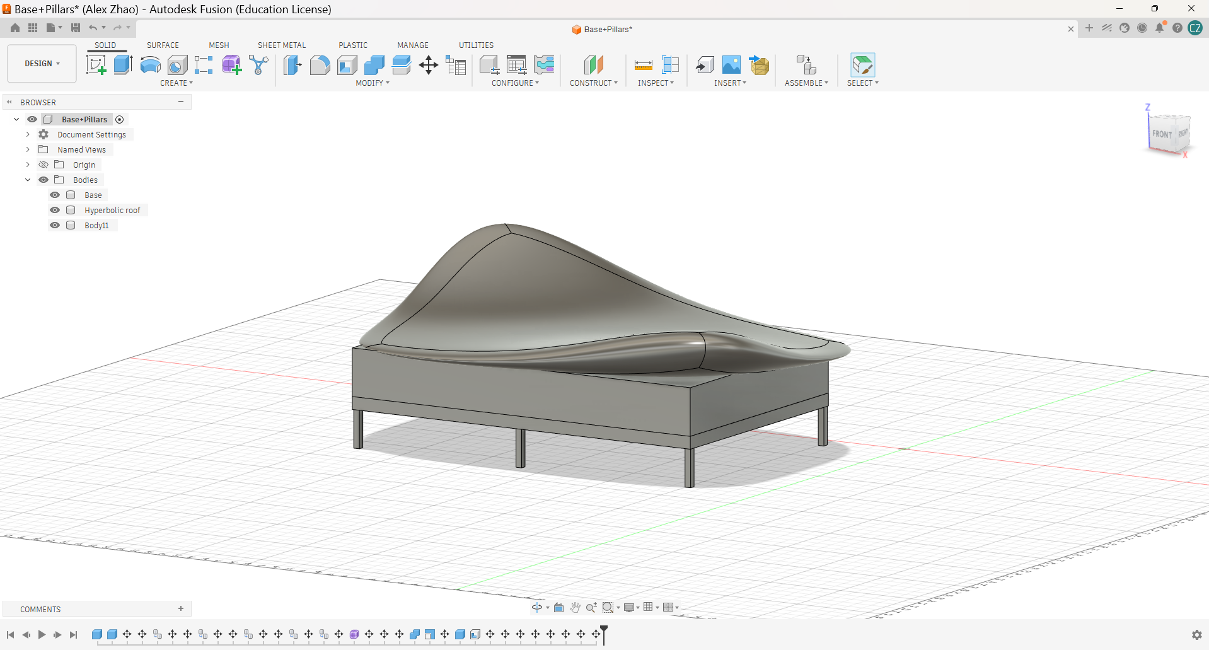
Task: Expand the Named Views folder
Action: click(28, 149)
